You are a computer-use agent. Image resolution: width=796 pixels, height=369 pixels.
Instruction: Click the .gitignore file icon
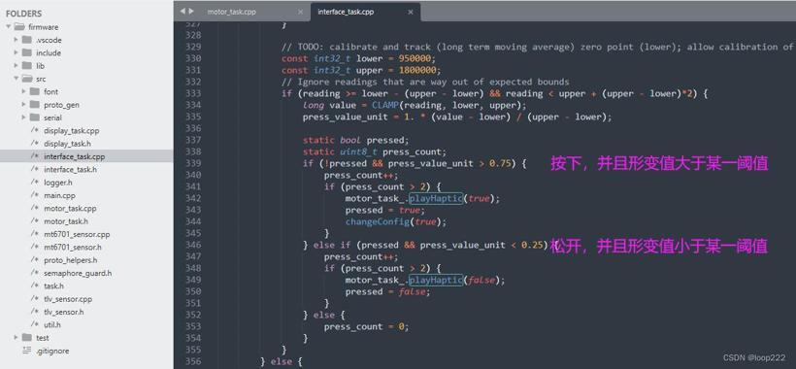coord(27,351)
